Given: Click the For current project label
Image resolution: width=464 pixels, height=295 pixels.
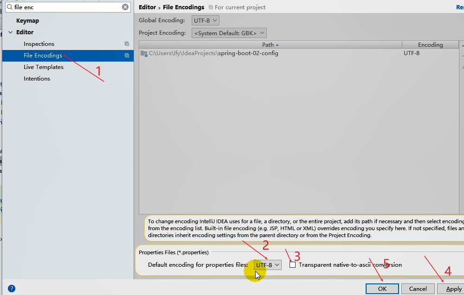Looking at the screenshot, I should (x=240, y=7).
